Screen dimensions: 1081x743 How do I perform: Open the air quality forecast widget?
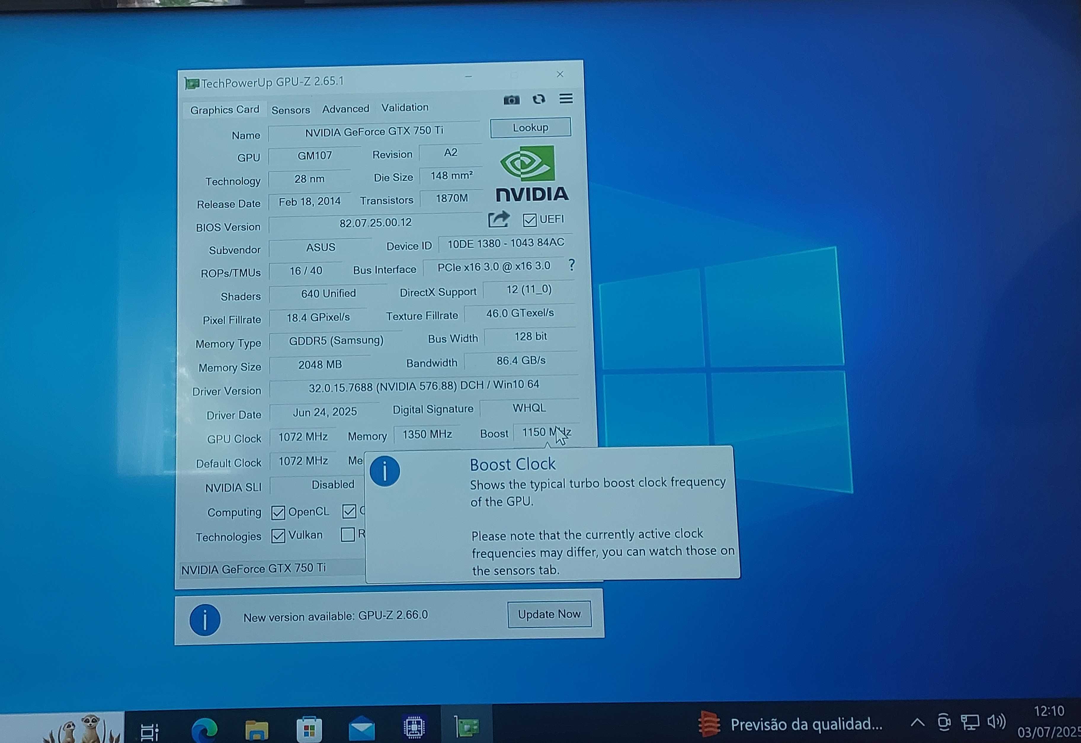tap(790, 724)
